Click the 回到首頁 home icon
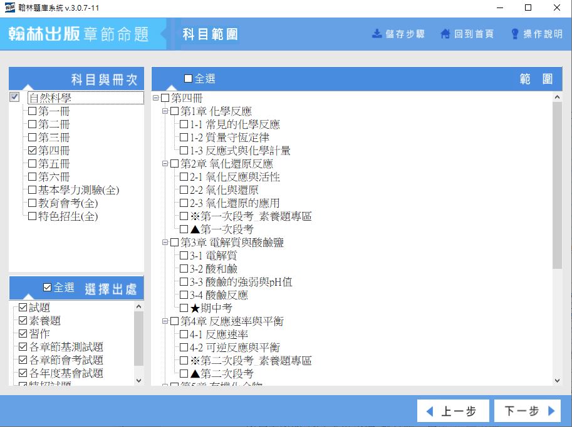Screen dimensions: 572x427 click(445, 34)
